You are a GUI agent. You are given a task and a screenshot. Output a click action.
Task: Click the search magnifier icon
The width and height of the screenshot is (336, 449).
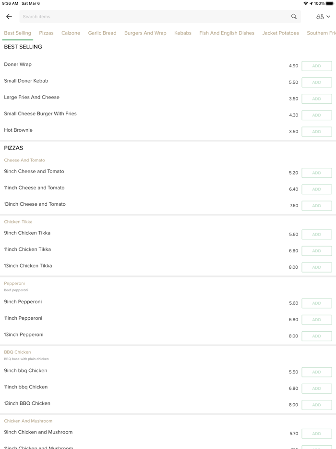pos(294,17)
